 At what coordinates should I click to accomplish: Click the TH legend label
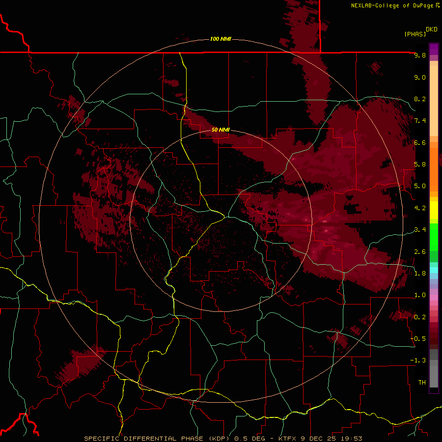coord(422,383)
